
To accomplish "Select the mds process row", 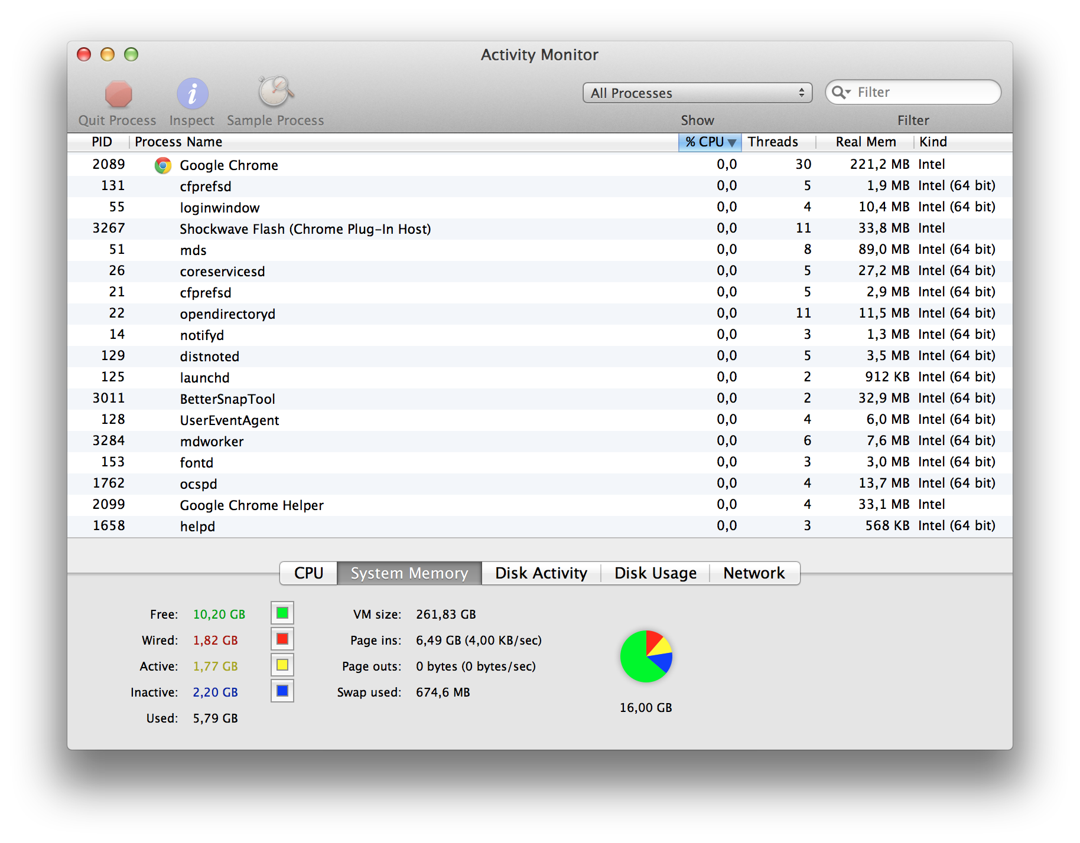I will [540, 250].
